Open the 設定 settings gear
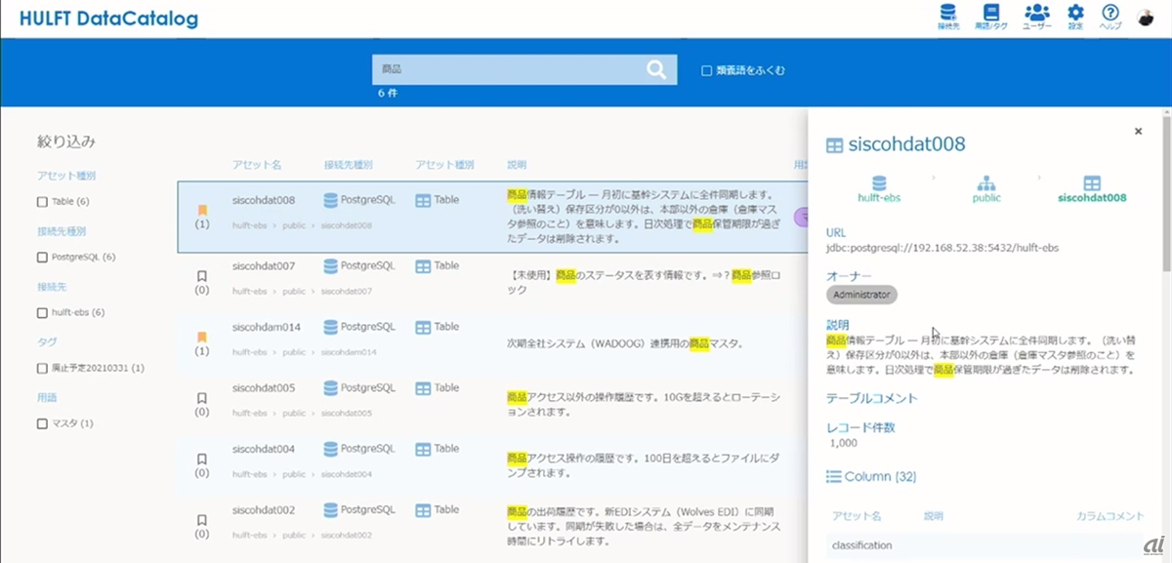The width and height of the screenshot is (1172, 563). (x=1075, y=15)
